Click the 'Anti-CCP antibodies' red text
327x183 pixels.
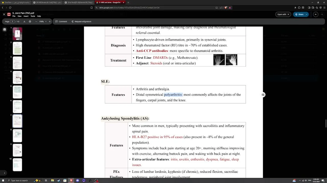(152, 51)
